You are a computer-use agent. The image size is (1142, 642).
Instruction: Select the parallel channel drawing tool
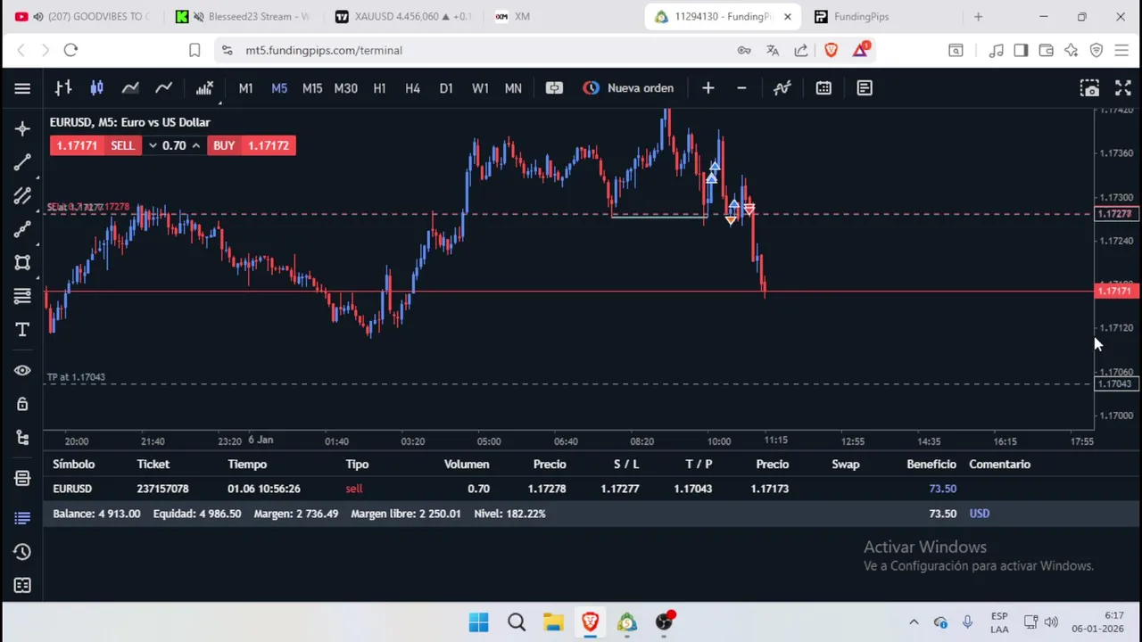tap(22, 196)
